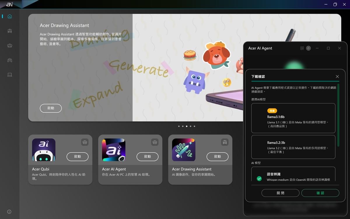Screen dimensions: 350x219
Task: Go to the fifth banner carousel dot
Action: (194, 126)
